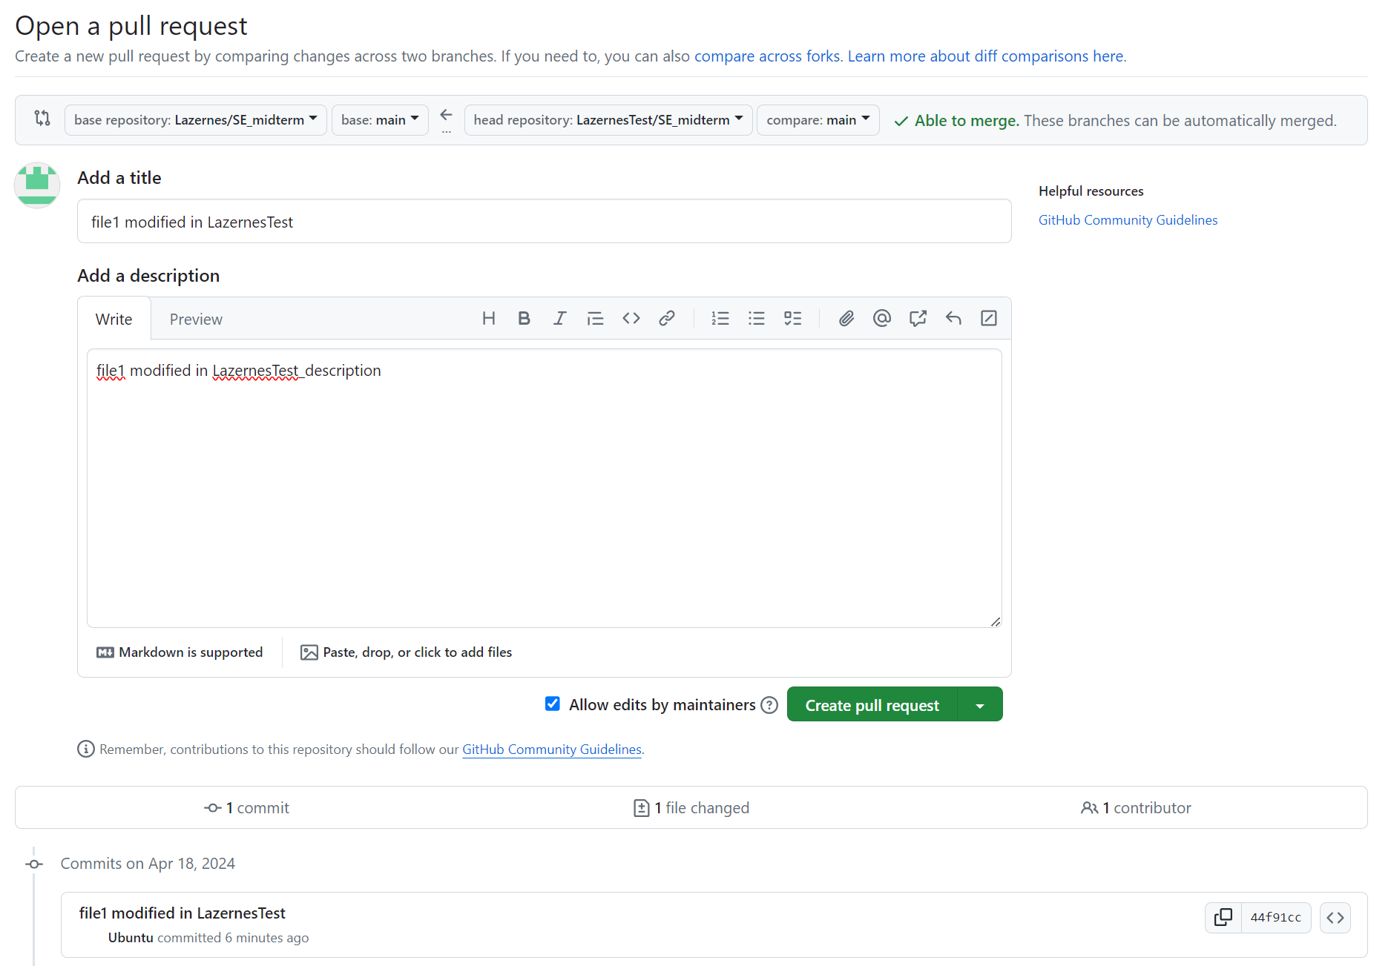Focus the pull request title field
The height and width of the screenshot is (966, 1391).
545,222
